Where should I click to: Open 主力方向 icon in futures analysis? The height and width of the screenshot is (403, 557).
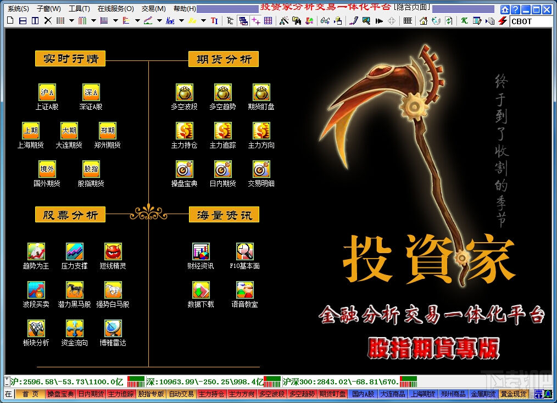tap(261, 131)
